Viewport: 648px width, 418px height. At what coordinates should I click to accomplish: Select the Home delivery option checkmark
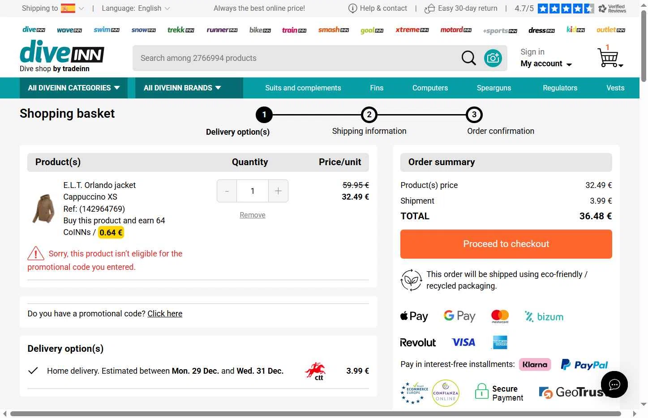pyautogui.click(x=33, y=371)
